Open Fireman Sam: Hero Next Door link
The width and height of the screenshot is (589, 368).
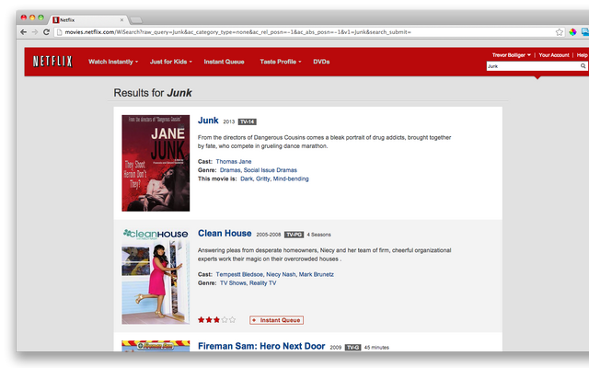(261, 346)
